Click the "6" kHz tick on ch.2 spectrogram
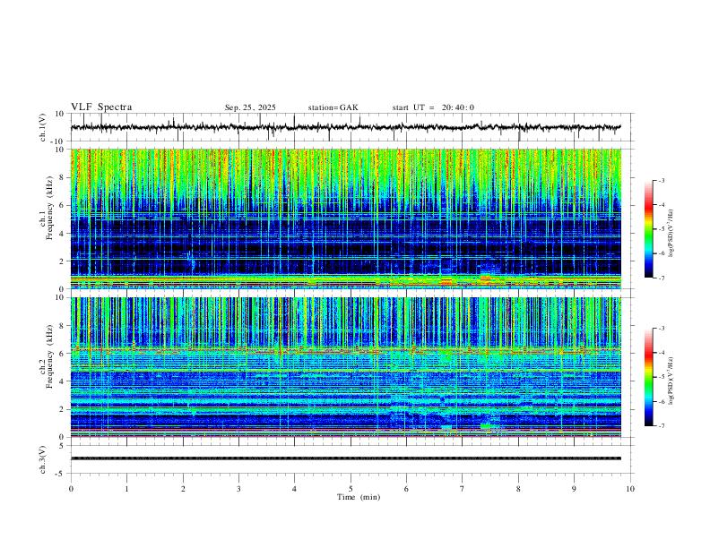Screen dimensions: 710x548 tap(62, 354)
